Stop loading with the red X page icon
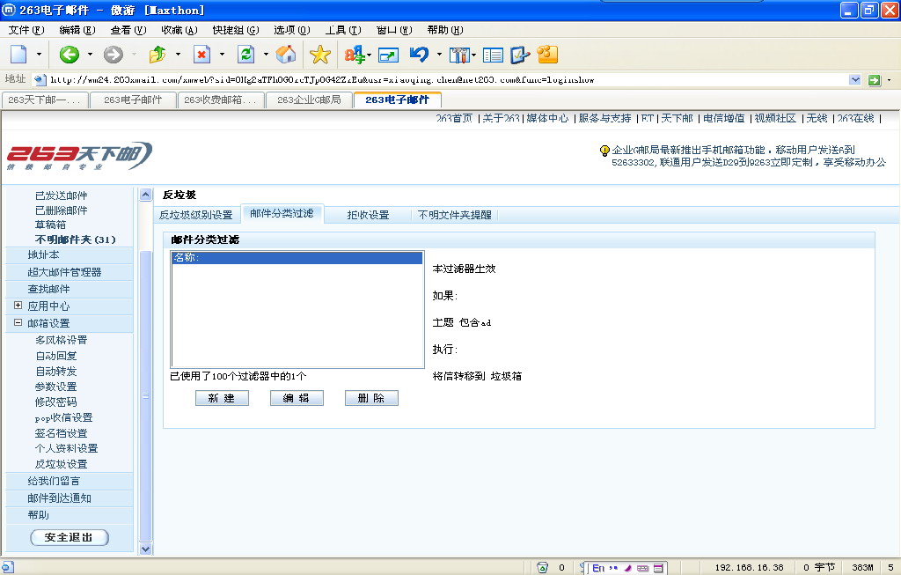Screen dimensions: 901x575 click(x=201, y=55)
